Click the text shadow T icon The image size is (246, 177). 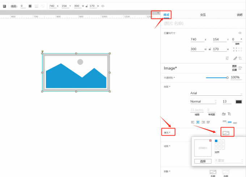coord(229,114)
